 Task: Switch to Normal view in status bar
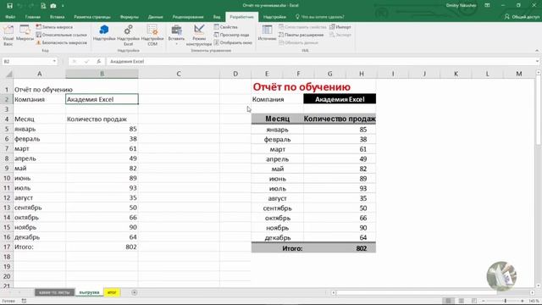point(448,301)
